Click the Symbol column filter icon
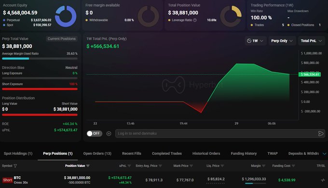 (15, 166)
